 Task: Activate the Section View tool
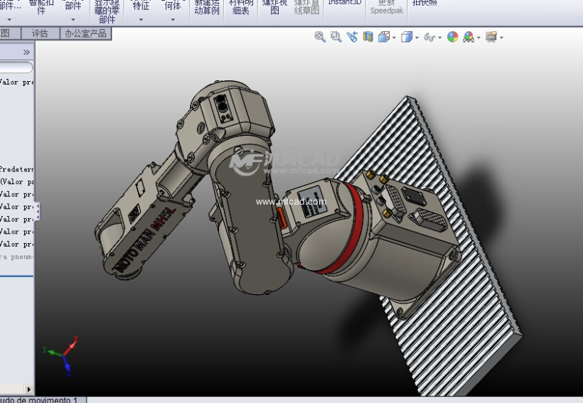(x=368, y=37)
